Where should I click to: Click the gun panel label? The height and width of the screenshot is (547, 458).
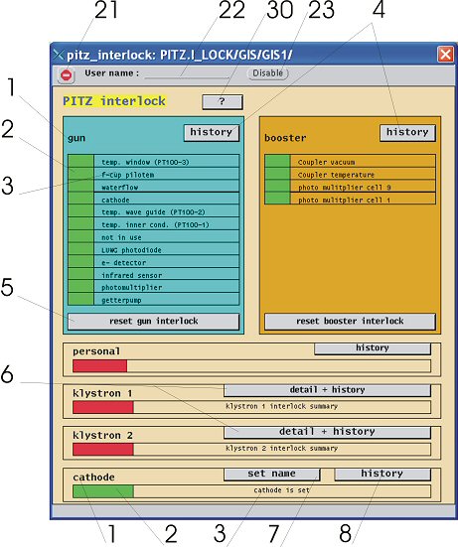pyautogui.click(x=76, y=138)
